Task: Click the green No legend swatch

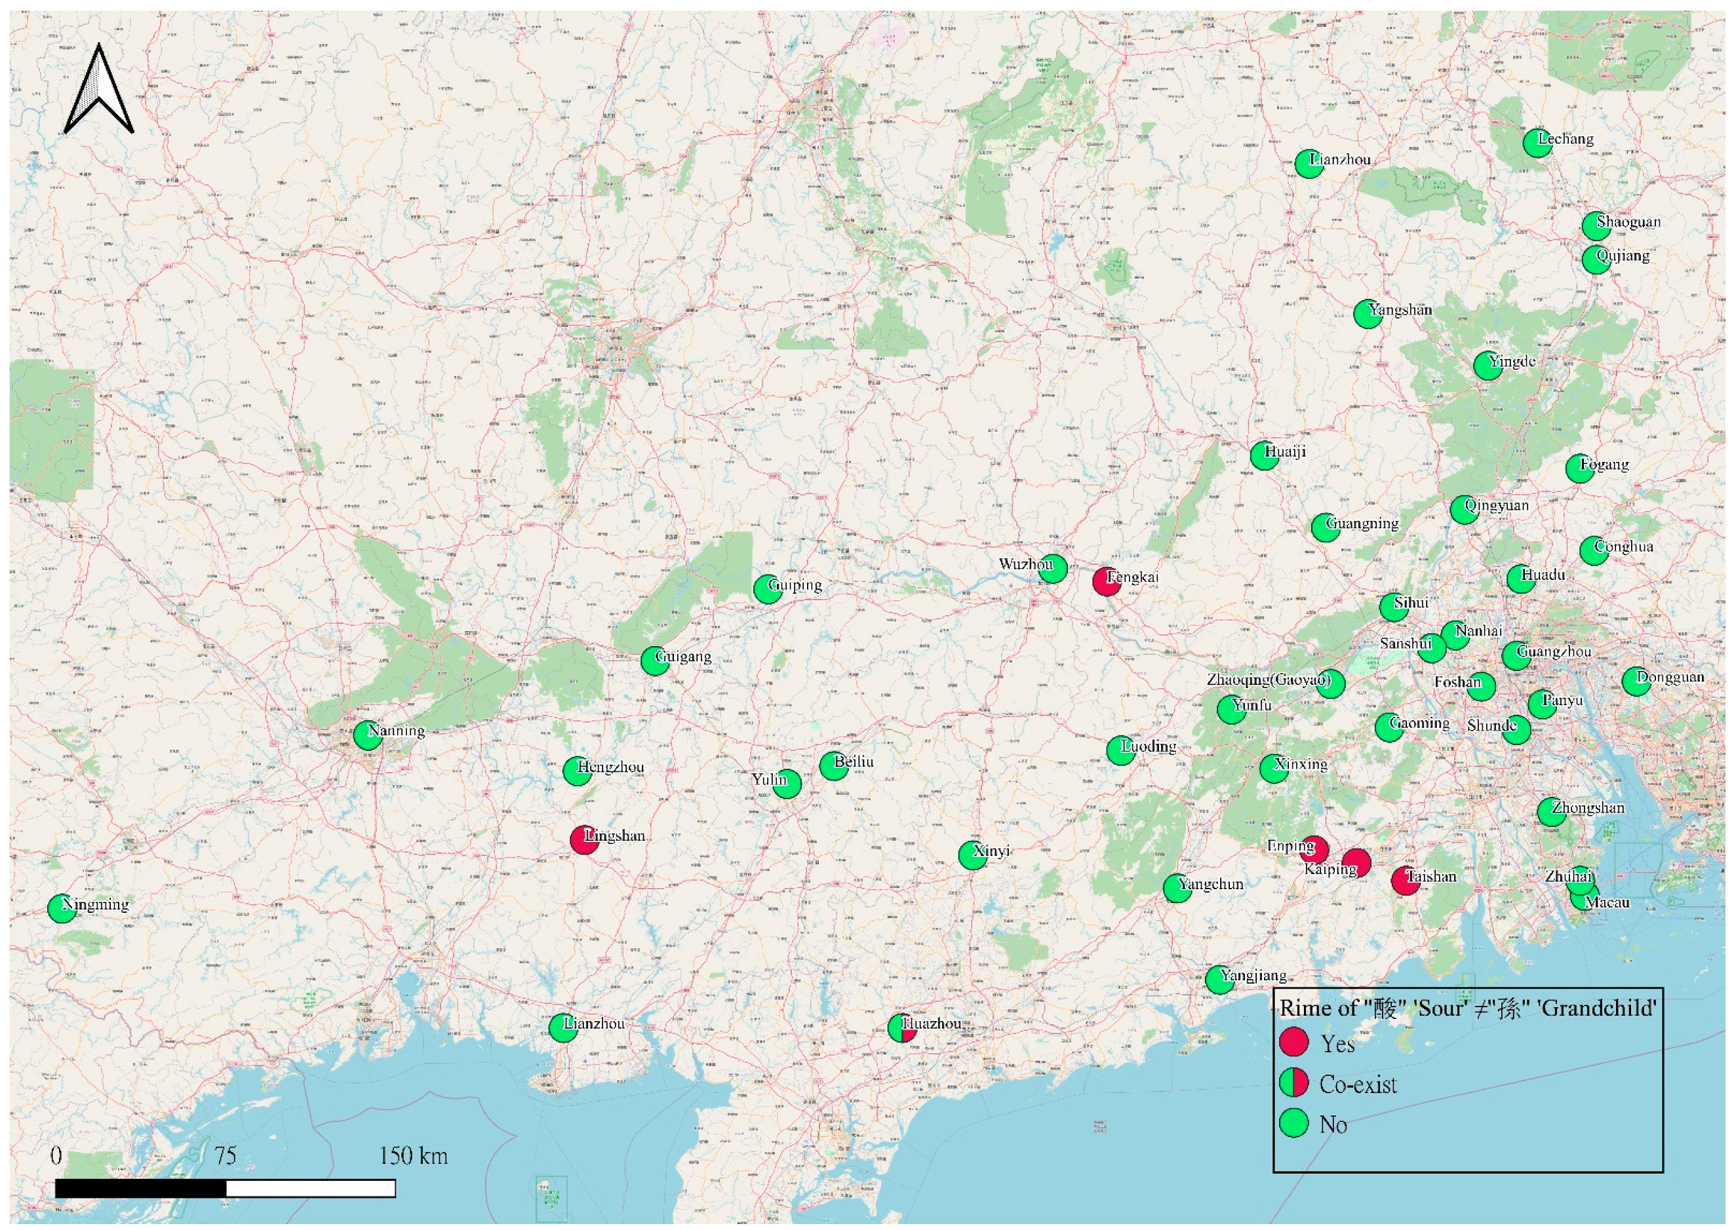Action: pos(1294,1123)
